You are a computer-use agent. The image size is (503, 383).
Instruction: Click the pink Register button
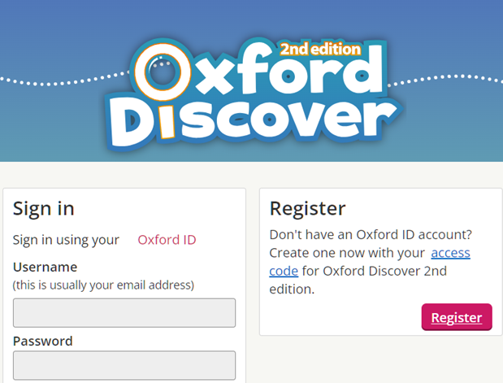(457, 317)
